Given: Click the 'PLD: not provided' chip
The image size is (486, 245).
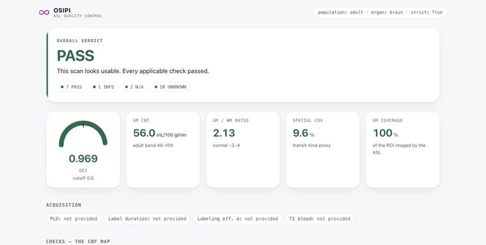Looking at the screenshot, I should click(74, 219).
